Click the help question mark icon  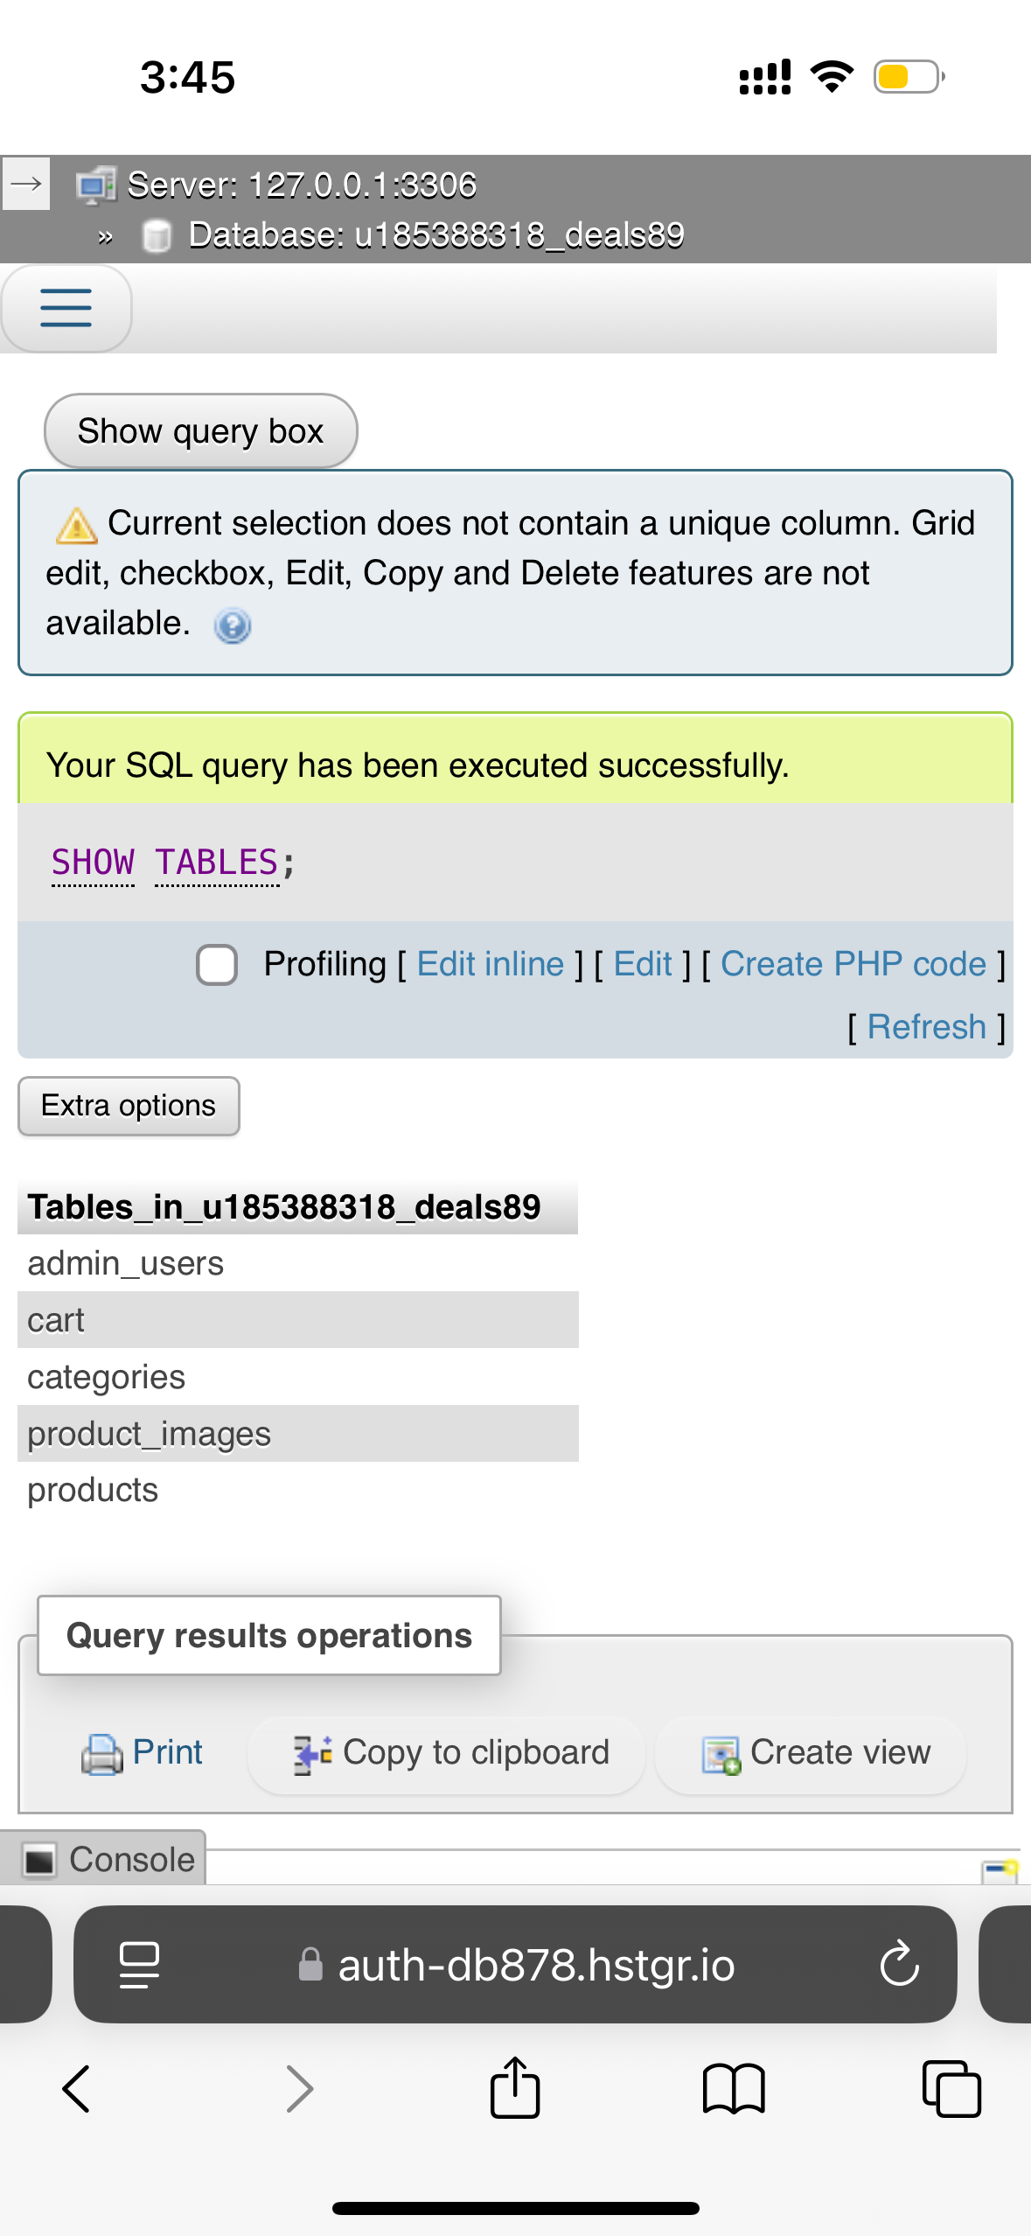[x=233, y=625]
